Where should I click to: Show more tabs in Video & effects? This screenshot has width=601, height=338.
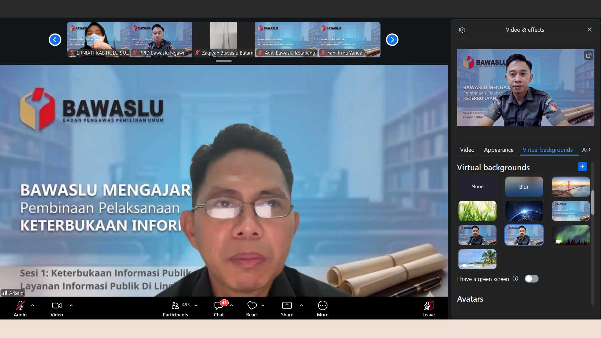coord(590,150)
